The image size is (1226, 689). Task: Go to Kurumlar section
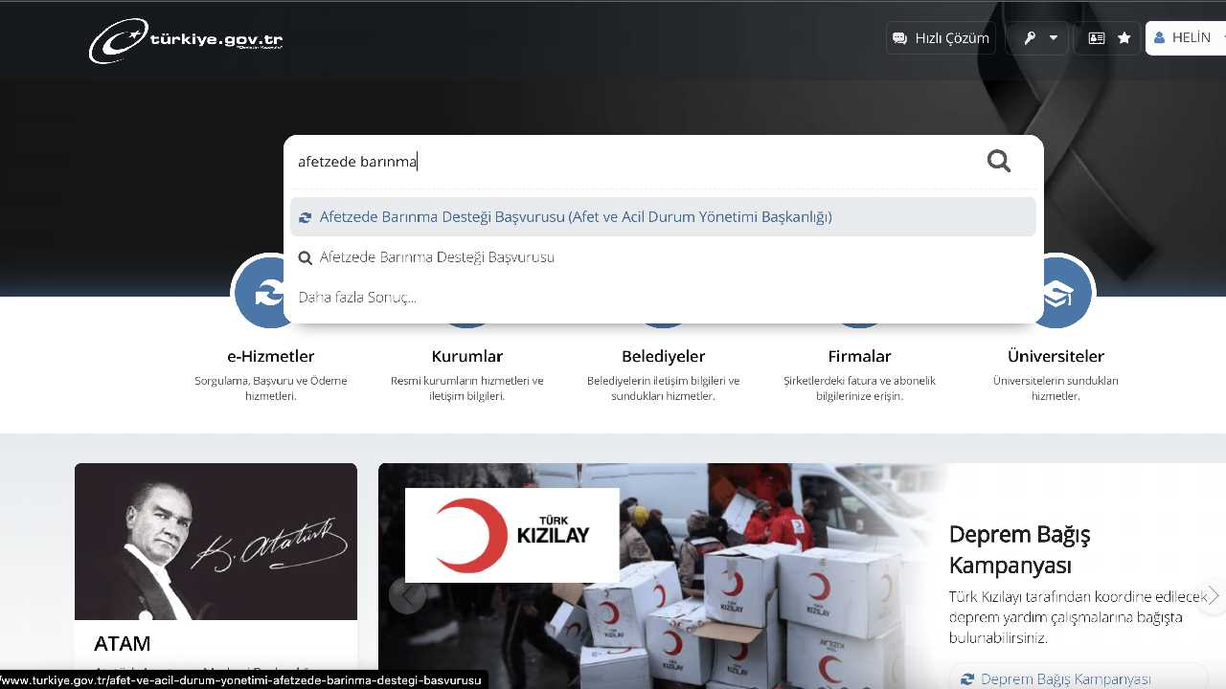pyautogui.click(x=467, y=356)
